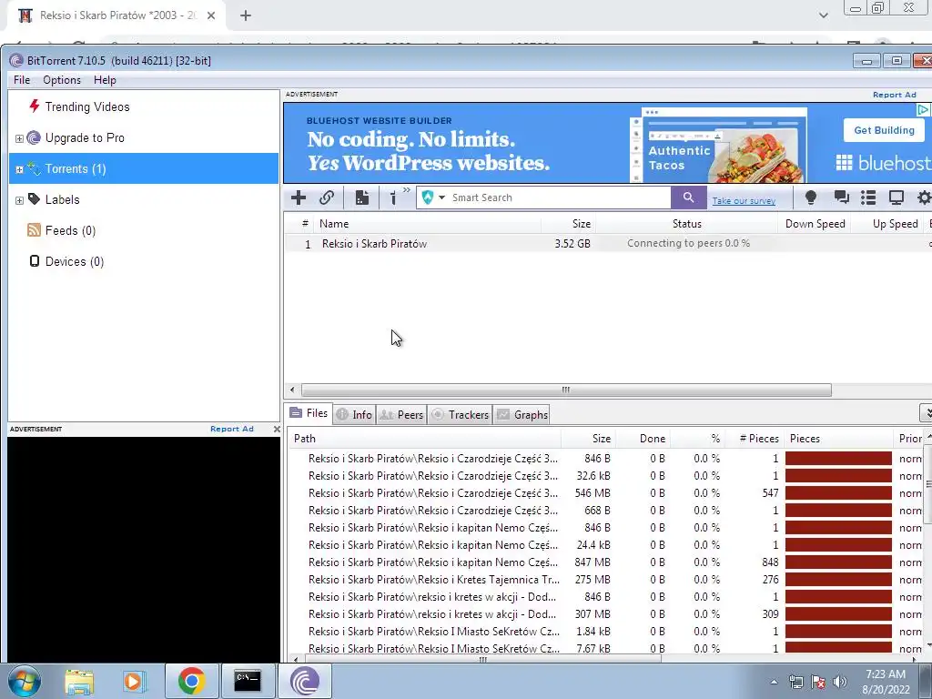
Task: Select Trending Videos in sidebar
Action: (86, 107)
